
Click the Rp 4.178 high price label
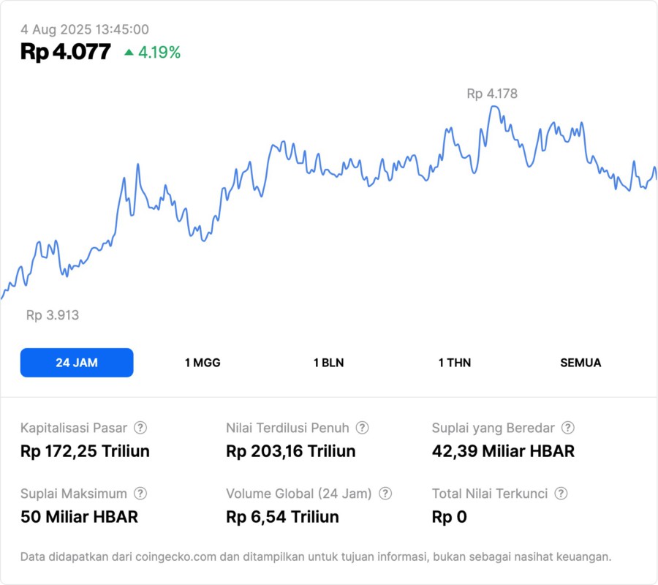(492, 94)
